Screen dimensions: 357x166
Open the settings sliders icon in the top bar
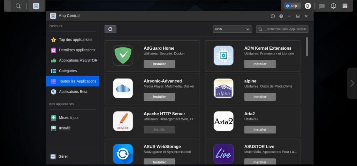[x=345, y=6]
